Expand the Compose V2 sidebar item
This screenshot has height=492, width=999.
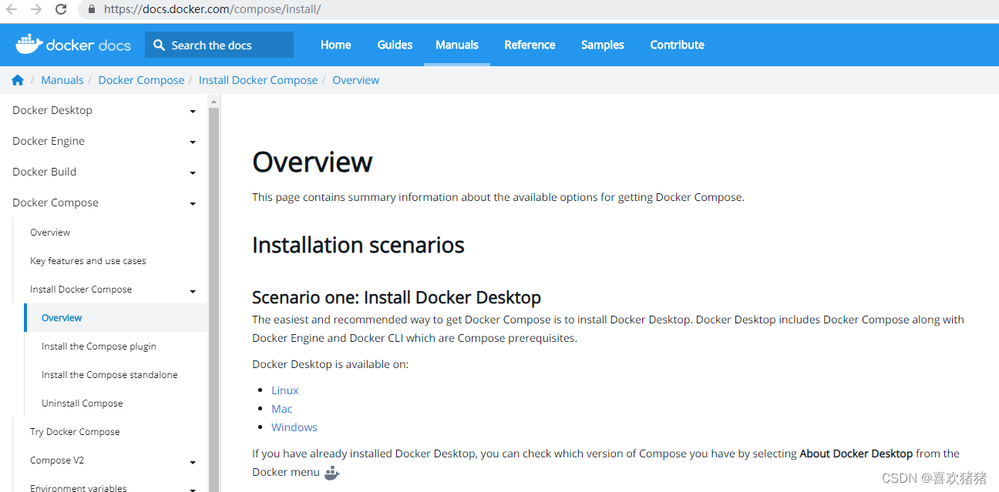click(x=193, y=462)
